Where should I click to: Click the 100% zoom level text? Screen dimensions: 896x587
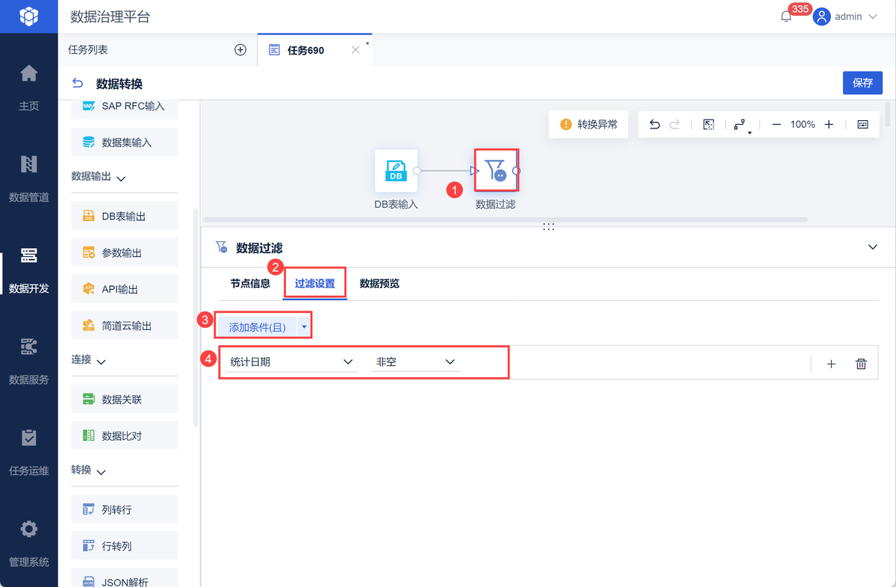[803, 125]
